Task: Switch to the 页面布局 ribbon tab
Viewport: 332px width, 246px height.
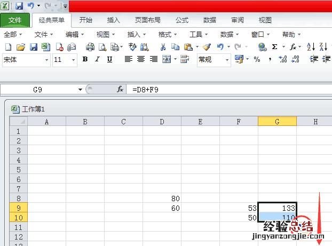Action: point(147,20)
